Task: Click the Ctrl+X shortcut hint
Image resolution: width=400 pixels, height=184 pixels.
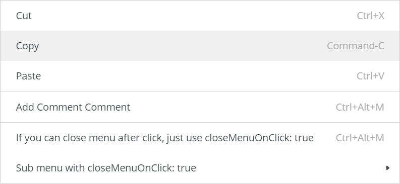Action: pos(370,16)
